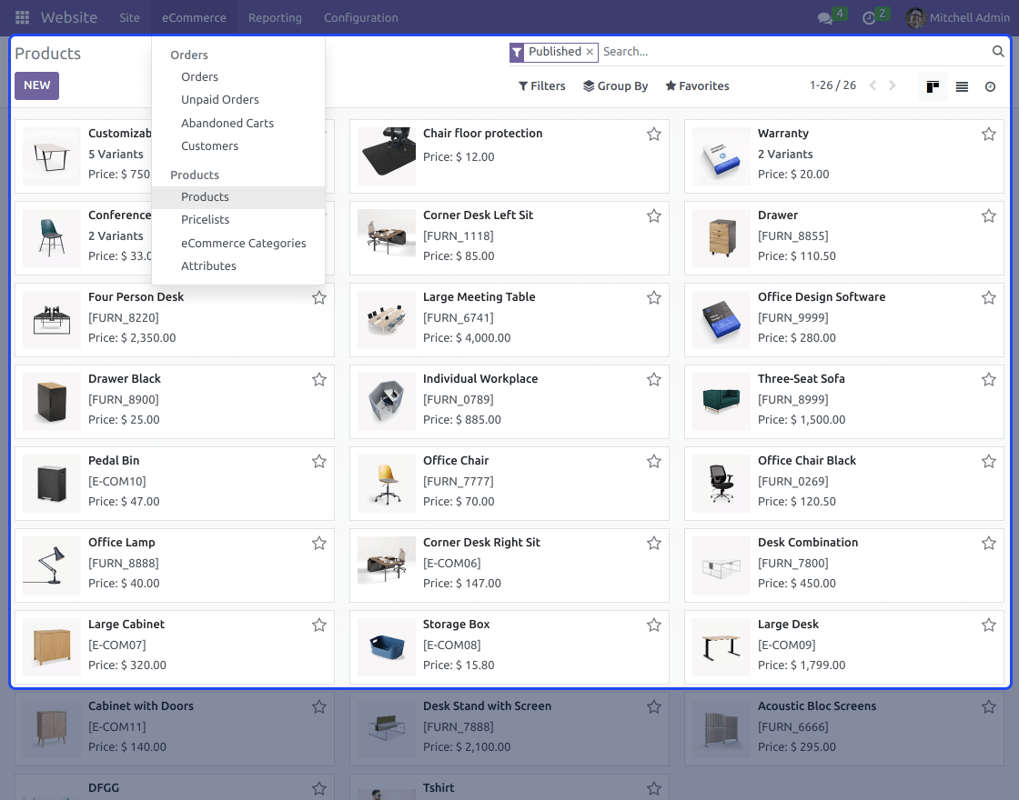Click Mitchell Admin avatar picture

915,17
